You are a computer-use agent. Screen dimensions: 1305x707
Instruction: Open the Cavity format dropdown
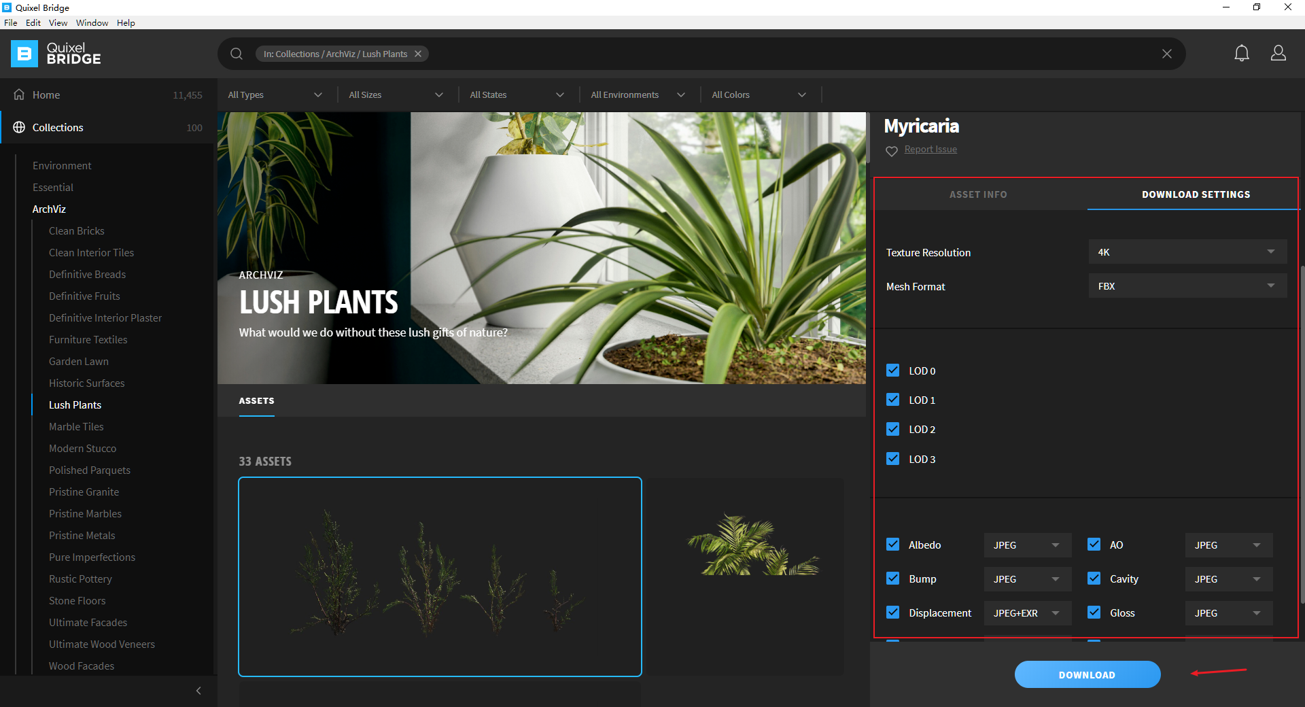(x=1229, y=579)
